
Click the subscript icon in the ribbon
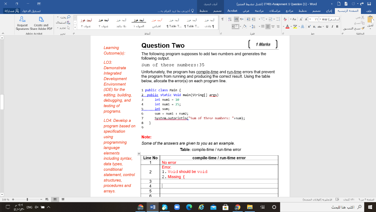(x=314, y=26)
